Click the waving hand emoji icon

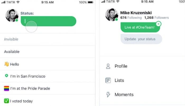click(x=6, y=64)
